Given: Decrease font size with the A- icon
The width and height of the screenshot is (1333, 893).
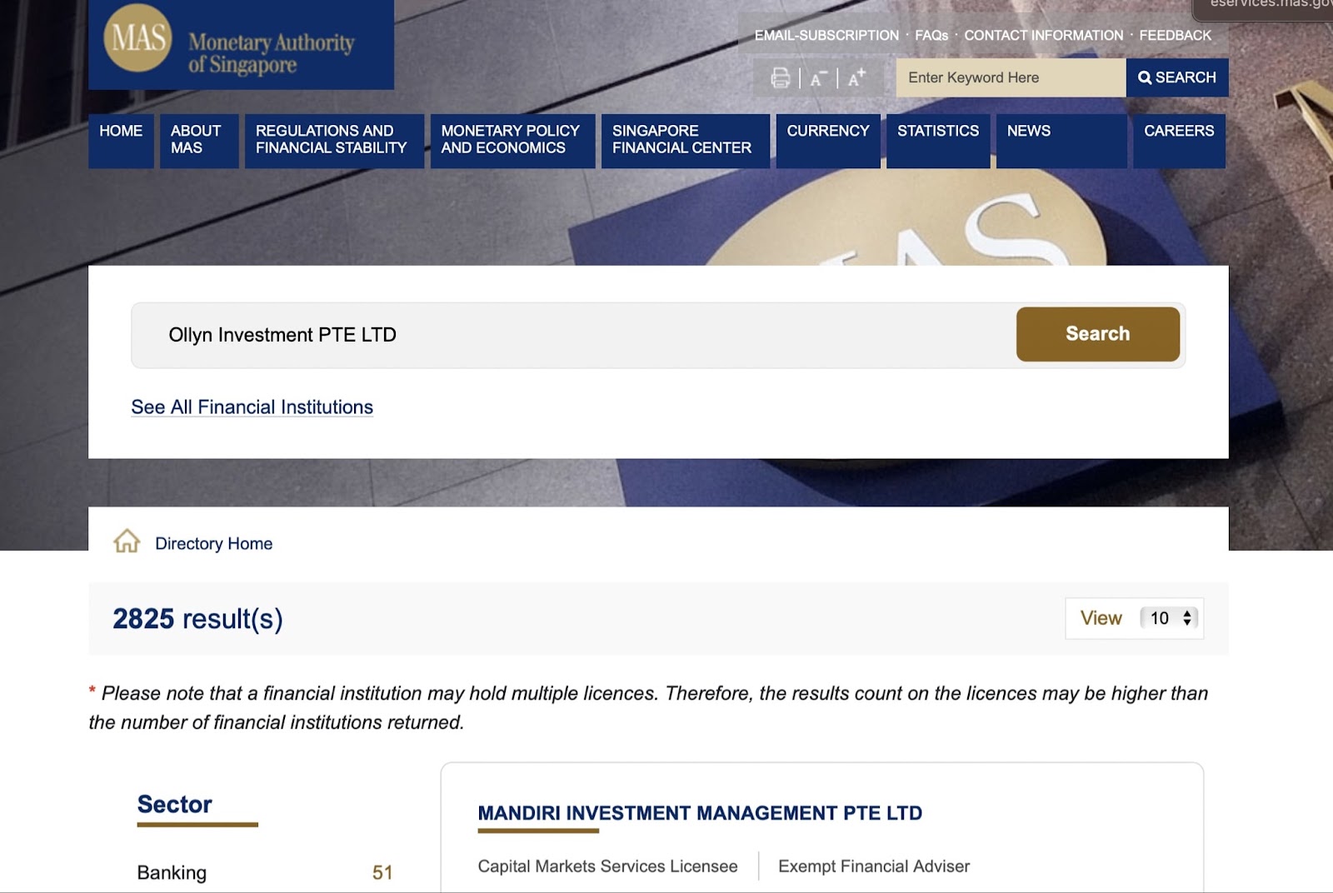Looking at the screenshot, I should 818,78.
